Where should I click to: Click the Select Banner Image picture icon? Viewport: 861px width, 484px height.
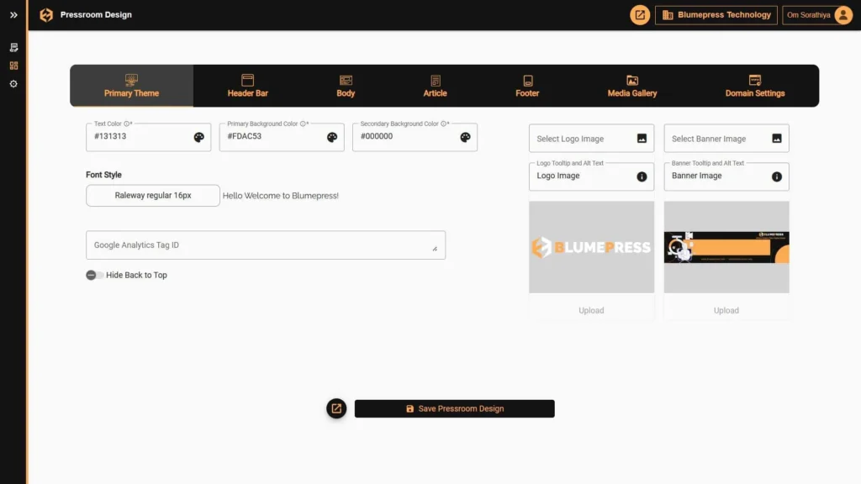click(x=778, y=138)
